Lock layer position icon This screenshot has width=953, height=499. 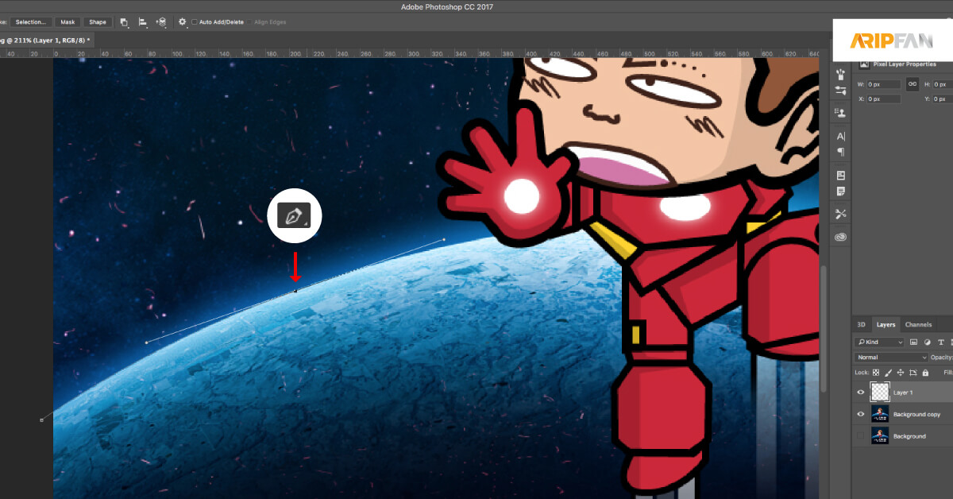tap(901, 372)
